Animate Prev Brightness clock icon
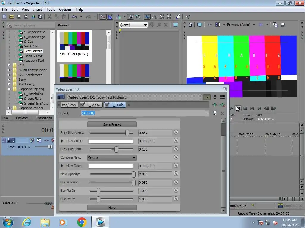Viewport: 305px width, 228px height. tap(176, 132)
